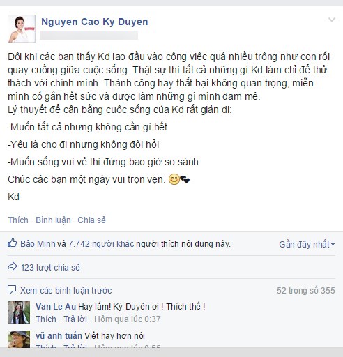Expand Xem các bình luận trước

(66, 291)
